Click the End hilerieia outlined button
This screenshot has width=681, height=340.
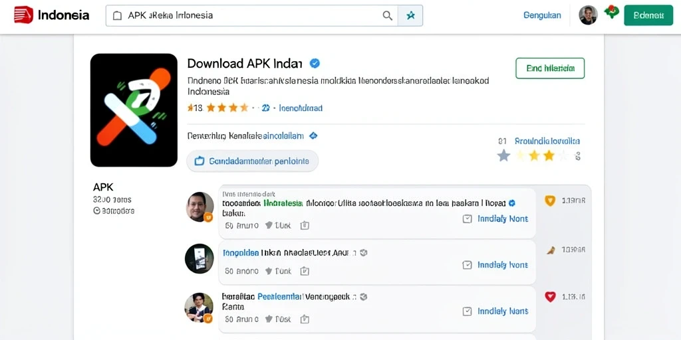[550, 68]
